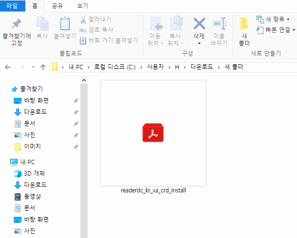Viewport: 297px width, 238px height.
Task: Click navigation pane scroll up arrow
Action: pyautogui.click(x=84, y=80)
